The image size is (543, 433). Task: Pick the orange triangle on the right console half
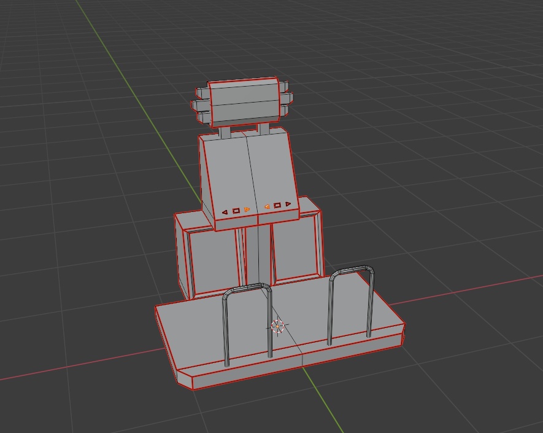[x=267, y=206]
